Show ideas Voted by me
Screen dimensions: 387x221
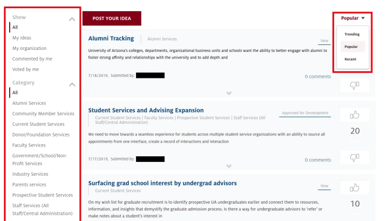coord(25,69)
